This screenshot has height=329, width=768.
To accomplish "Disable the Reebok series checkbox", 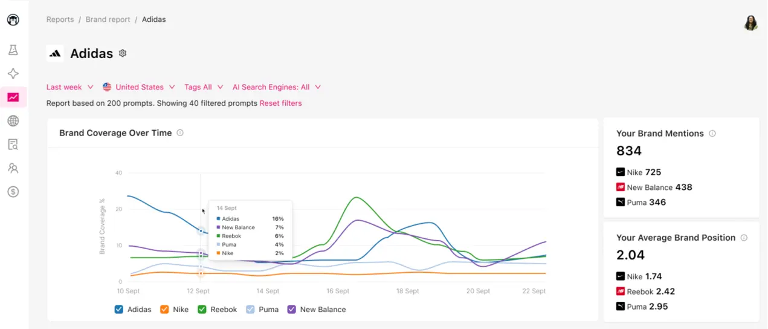I will (x=202, y=310).
